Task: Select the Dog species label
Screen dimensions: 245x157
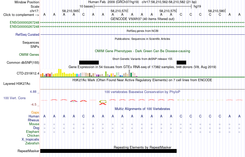Action: click(36, 128)
